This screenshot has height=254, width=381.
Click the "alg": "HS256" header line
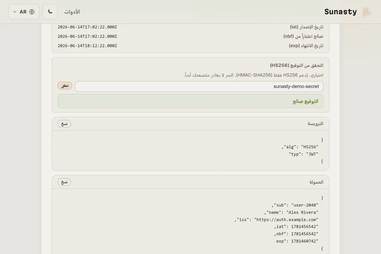click(300, 147)
